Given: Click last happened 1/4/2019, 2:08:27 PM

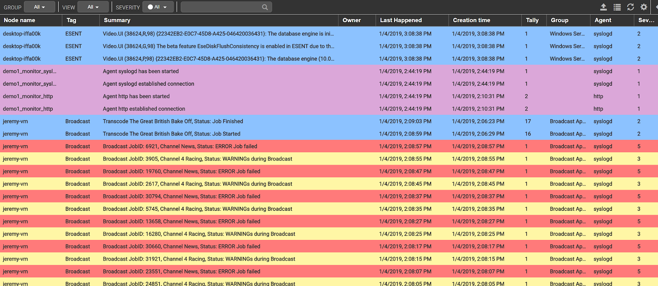Looking at the screenshot, I should 405,221.
